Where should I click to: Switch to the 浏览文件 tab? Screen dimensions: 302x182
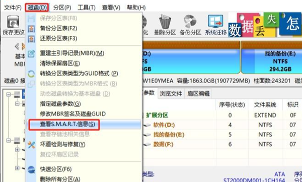point(171,94)
